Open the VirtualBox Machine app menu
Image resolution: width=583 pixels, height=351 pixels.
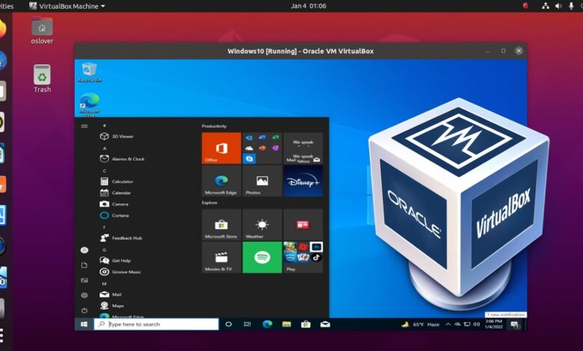pos(67,6)
